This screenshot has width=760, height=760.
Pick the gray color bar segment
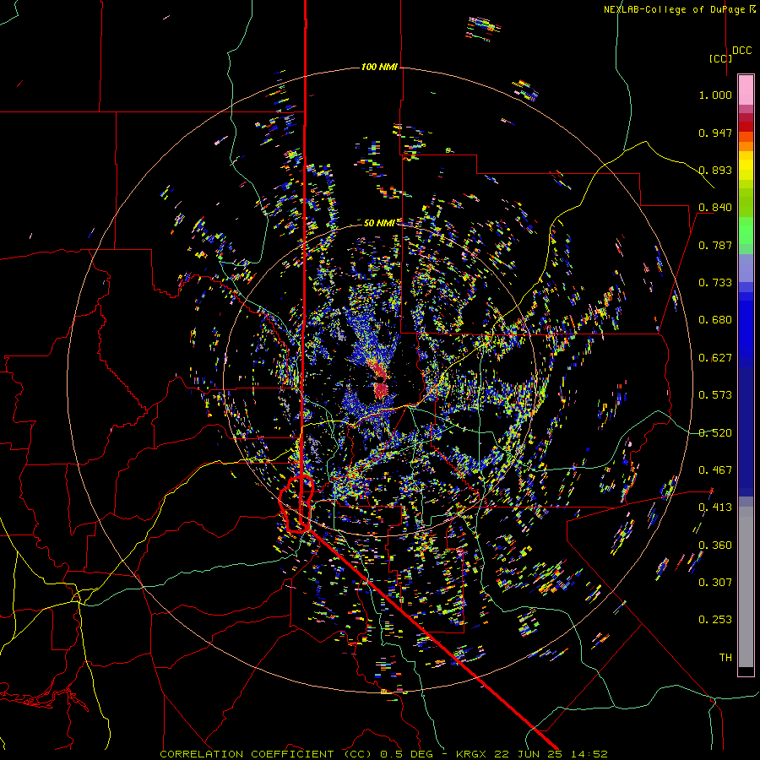click(x=746, y=587)
